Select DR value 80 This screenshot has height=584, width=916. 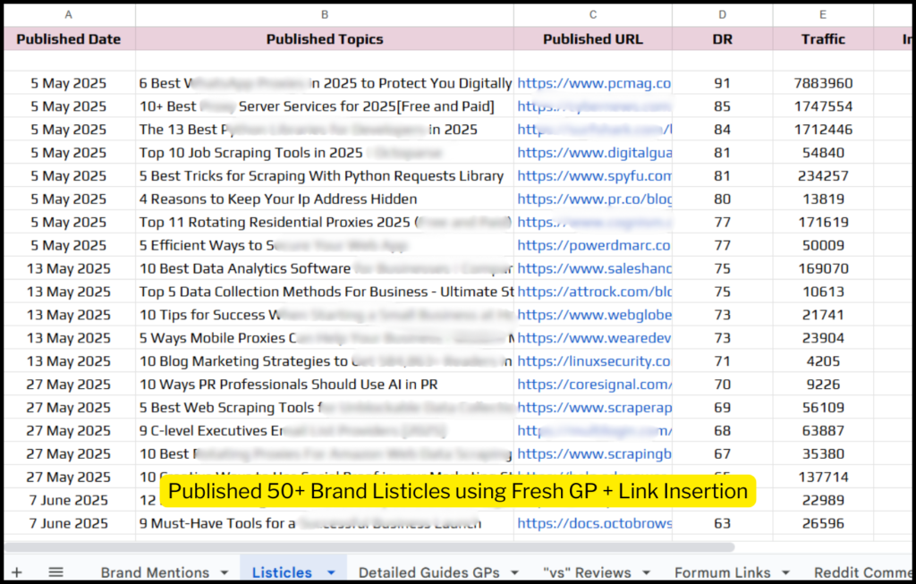(723, 199)
